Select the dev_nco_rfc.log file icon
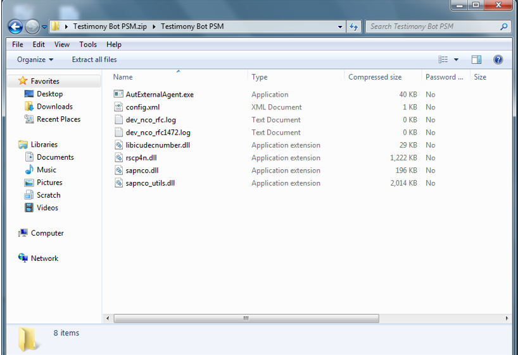518x355 pixels. pos(118,119)
